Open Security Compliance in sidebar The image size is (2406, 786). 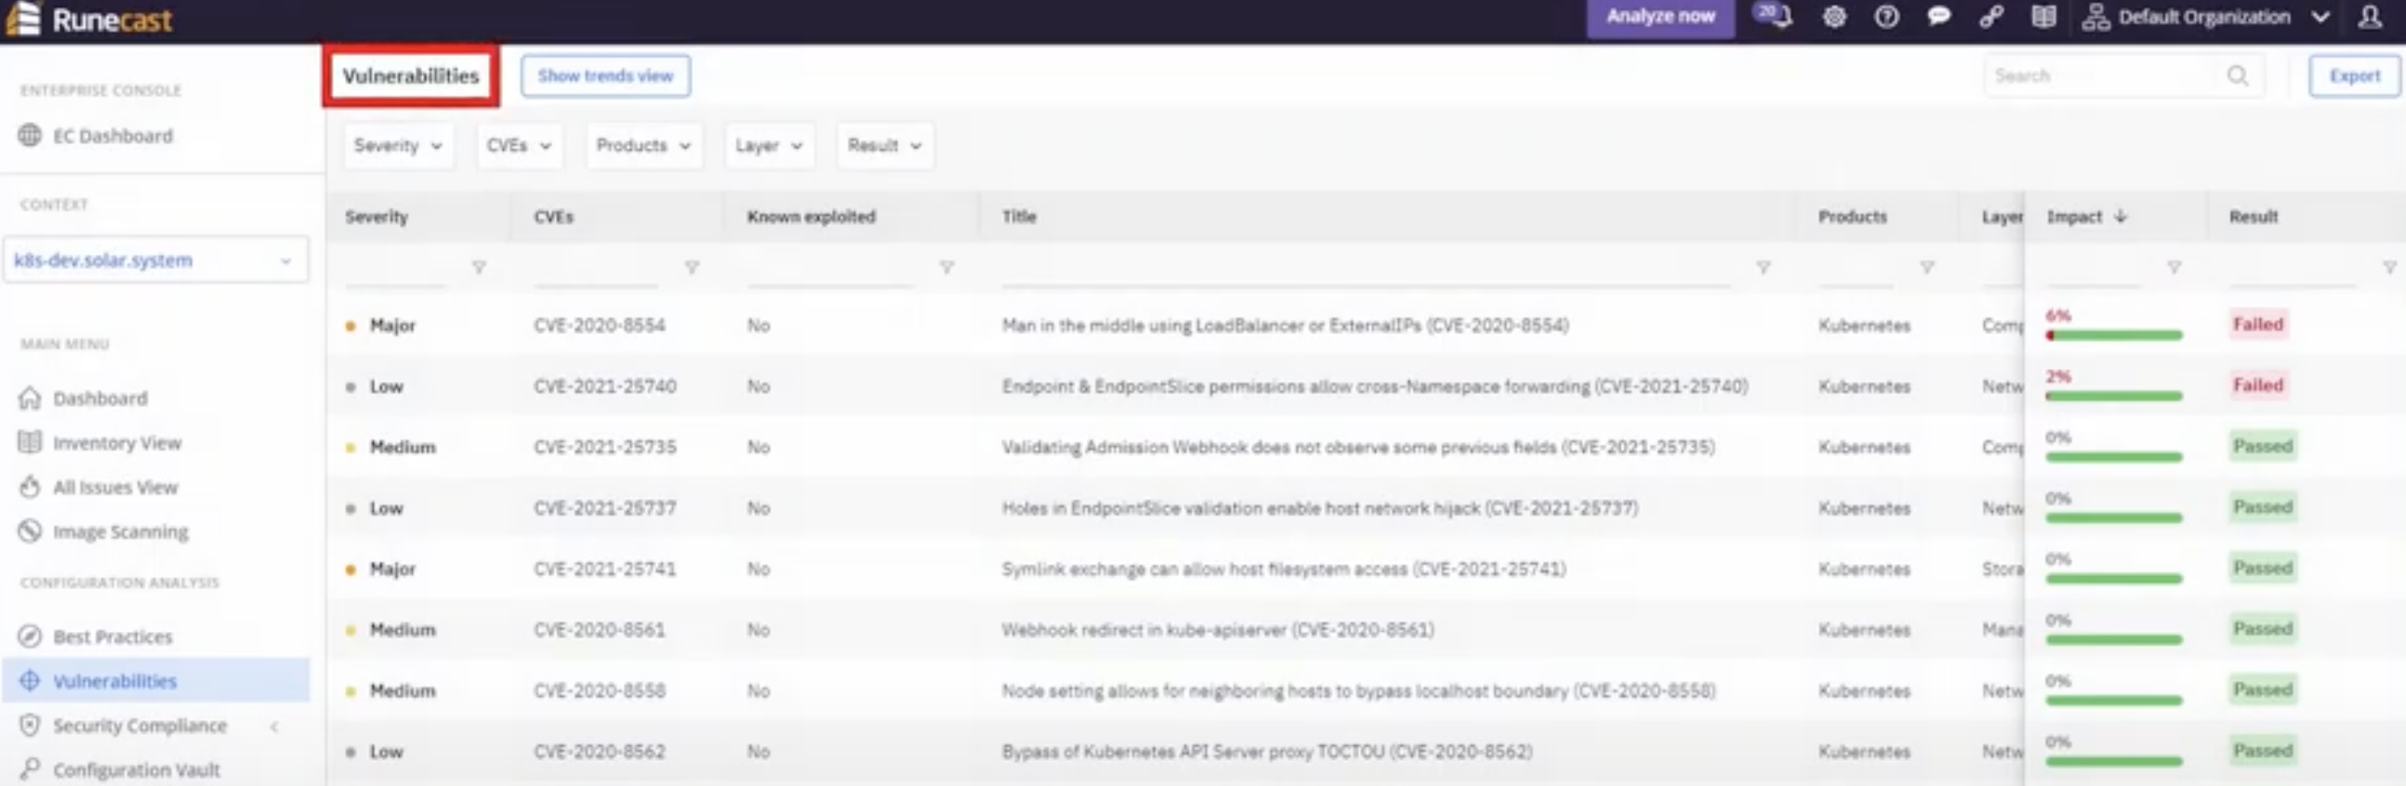pyautogui.click(x=139, y=726)
